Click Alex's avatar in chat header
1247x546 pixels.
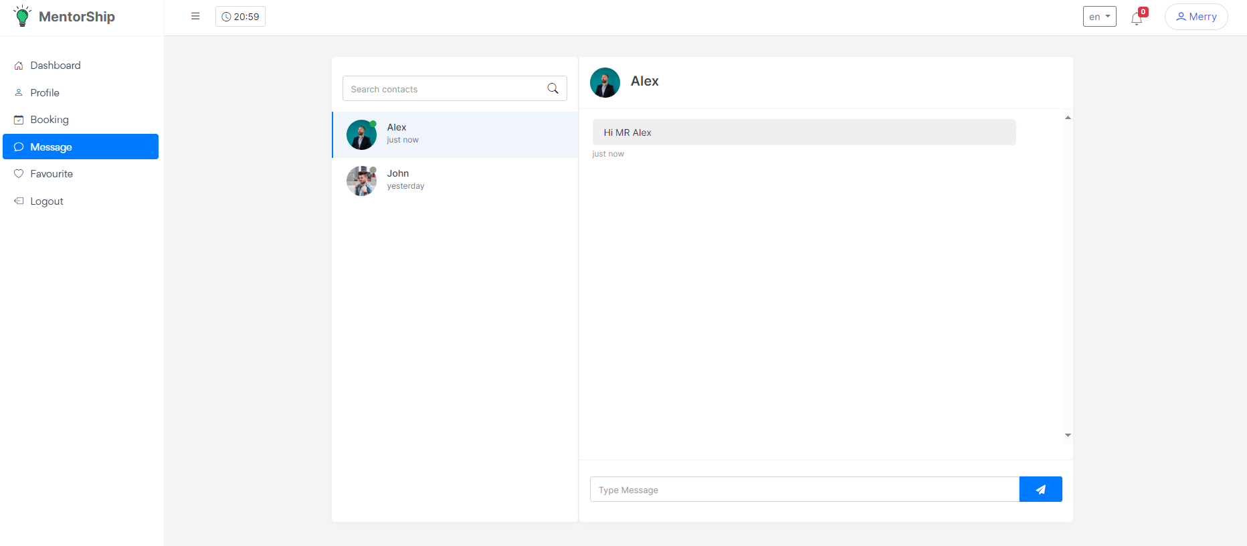point(605,82)
